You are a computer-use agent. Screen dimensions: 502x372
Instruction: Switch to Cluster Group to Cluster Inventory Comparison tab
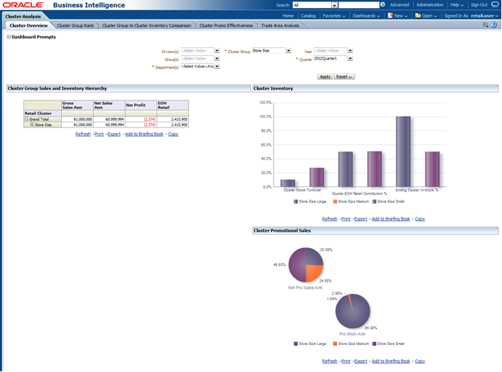[x=147, y=25]
